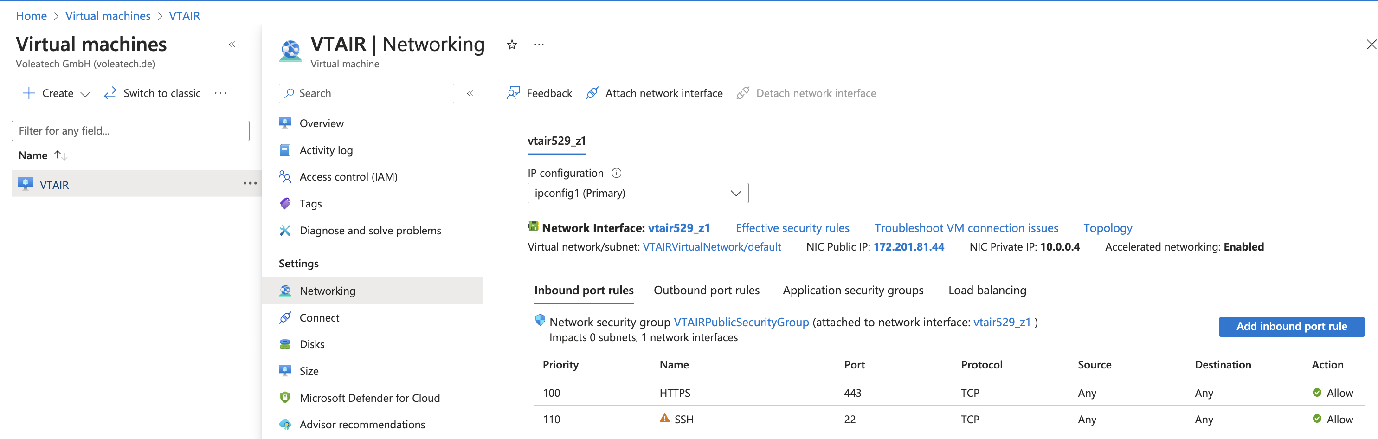This screenshot has width=1378, height=439.
Task: Open the ipconfig1 (Primary) dropdown
Action: coord(637,193)
